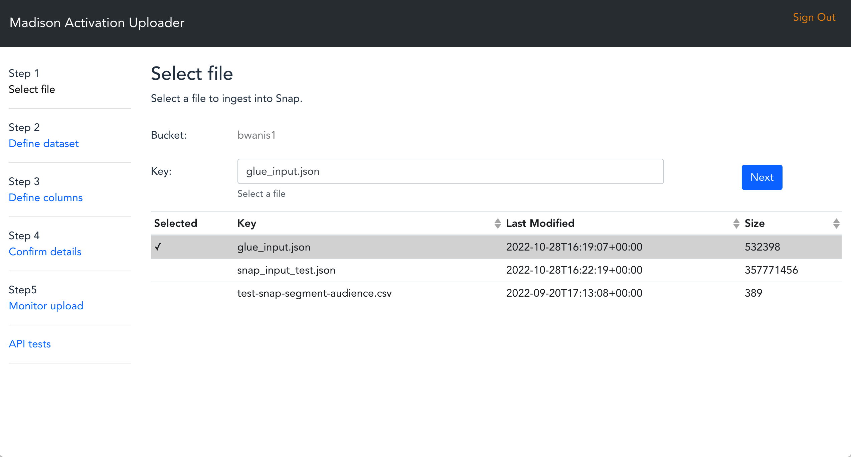Click Madison Activation Uploader title
This screenshot has width=851, height=457.
(97, 23)
